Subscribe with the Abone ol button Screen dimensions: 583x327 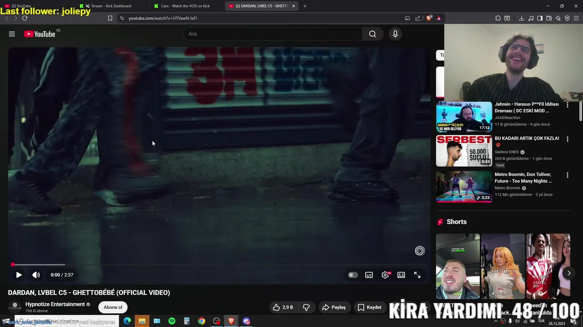[x=113, y=307]
